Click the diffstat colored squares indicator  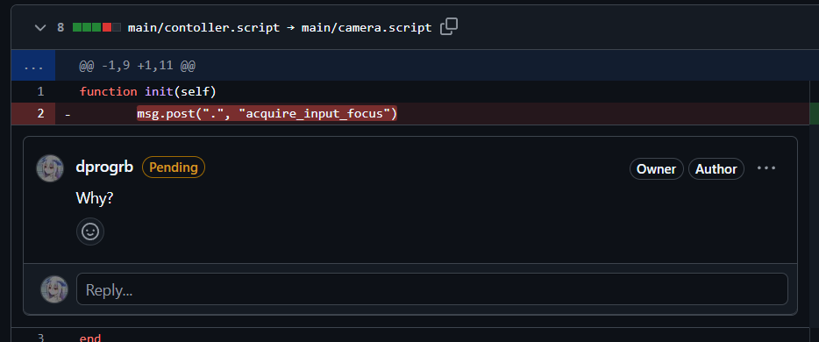pos(96,28)
